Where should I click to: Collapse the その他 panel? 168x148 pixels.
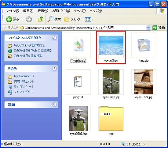(x=54, y=68)
